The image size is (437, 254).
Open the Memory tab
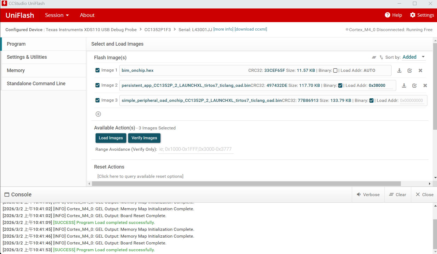(x=44, y=70)
